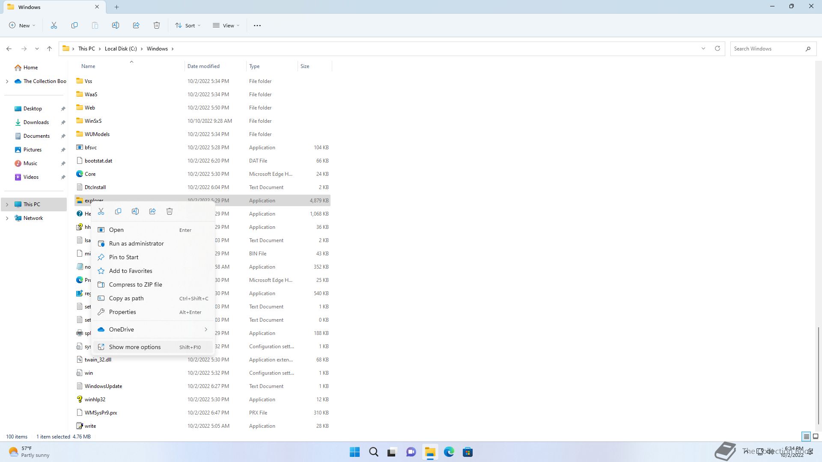Viewport: 822px width, 462px height.
Task: Click Delete icon in the context menu
Action: click(170, 211)
